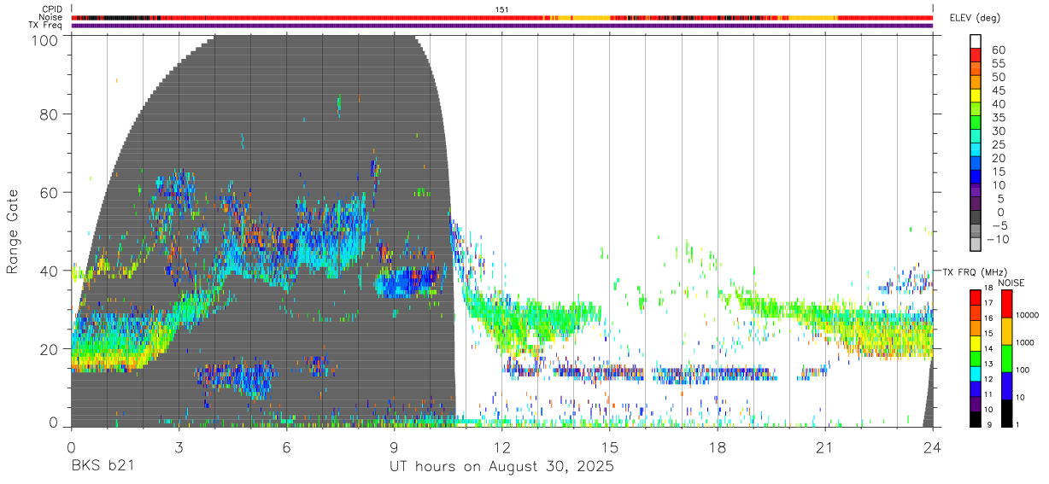Click the y-axis tick label '40'

click(49, 271)
